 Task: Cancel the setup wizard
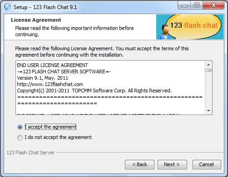point(207,164)
